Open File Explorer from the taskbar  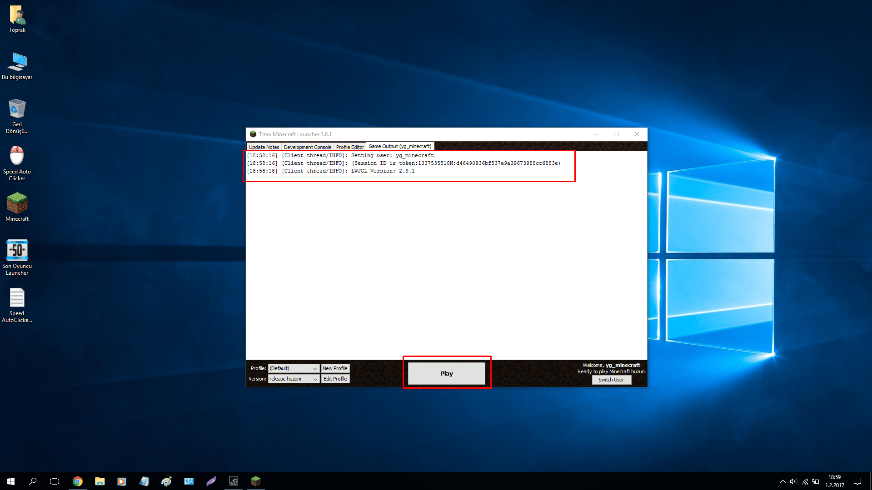pyautogui.click(x=100, y=481)
